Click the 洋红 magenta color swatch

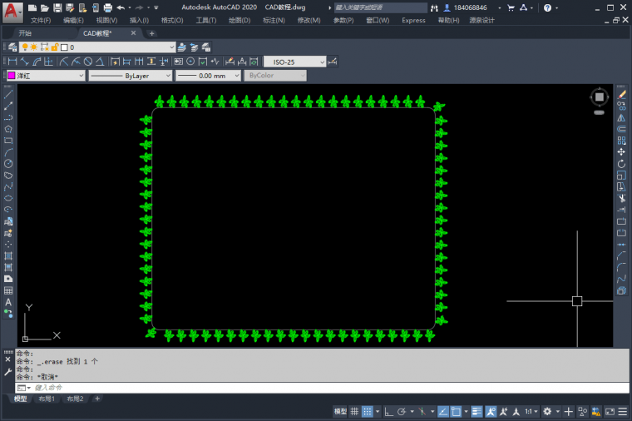[12, 76]
